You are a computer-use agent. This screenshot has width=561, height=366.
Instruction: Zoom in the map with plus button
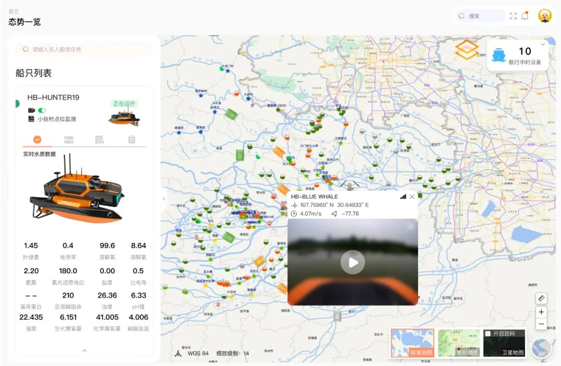[x=541, y=312]
